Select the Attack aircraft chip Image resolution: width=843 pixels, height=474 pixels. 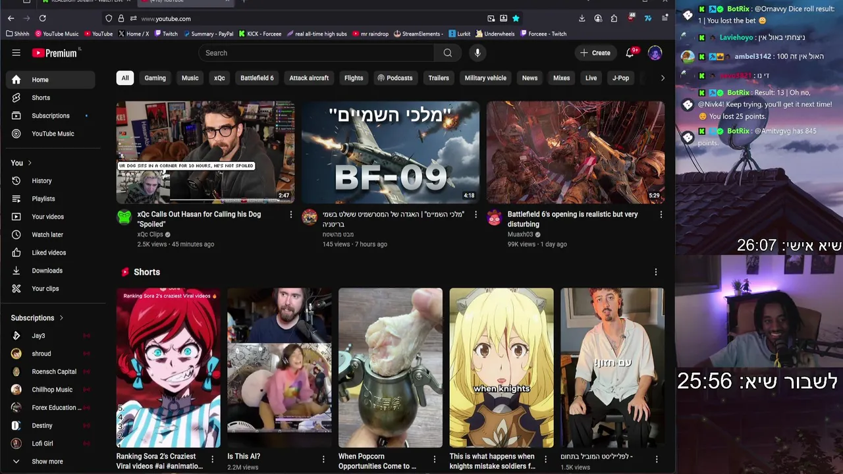click(x=309, y=78)
